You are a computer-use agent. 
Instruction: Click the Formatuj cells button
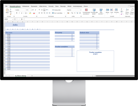tap(116, 11)
